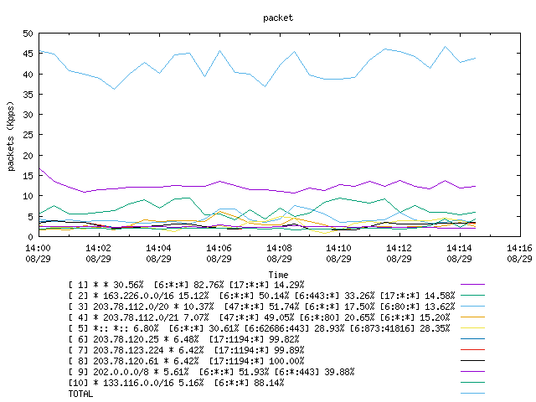This screenshot has width=536, height=402.
Task: Click the 'packet' chart title
Action: click(278, 18)
